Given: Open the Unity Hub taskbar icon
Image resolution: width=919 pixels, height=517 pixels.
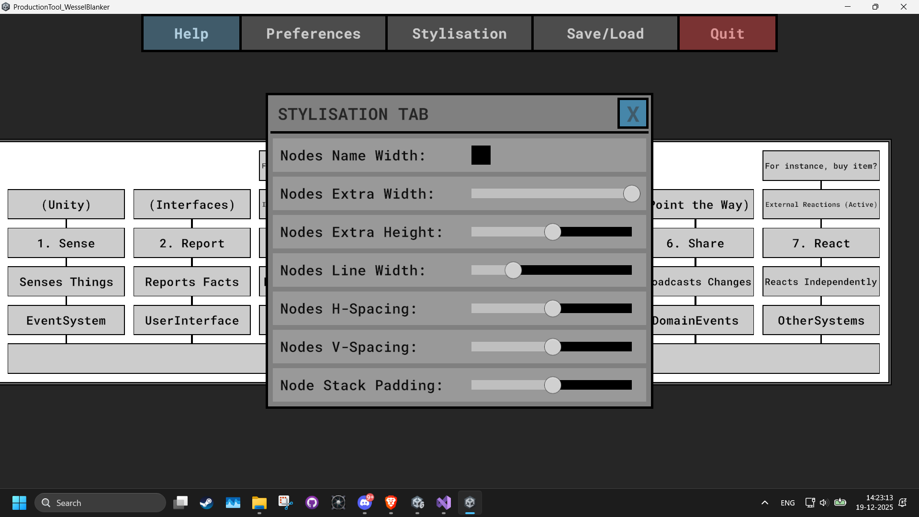Looking at the screenshot, I should click(418, 503).
